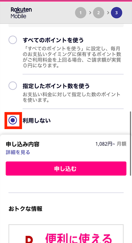
Task: Go to step 1 circle
Action: [81, 13]
